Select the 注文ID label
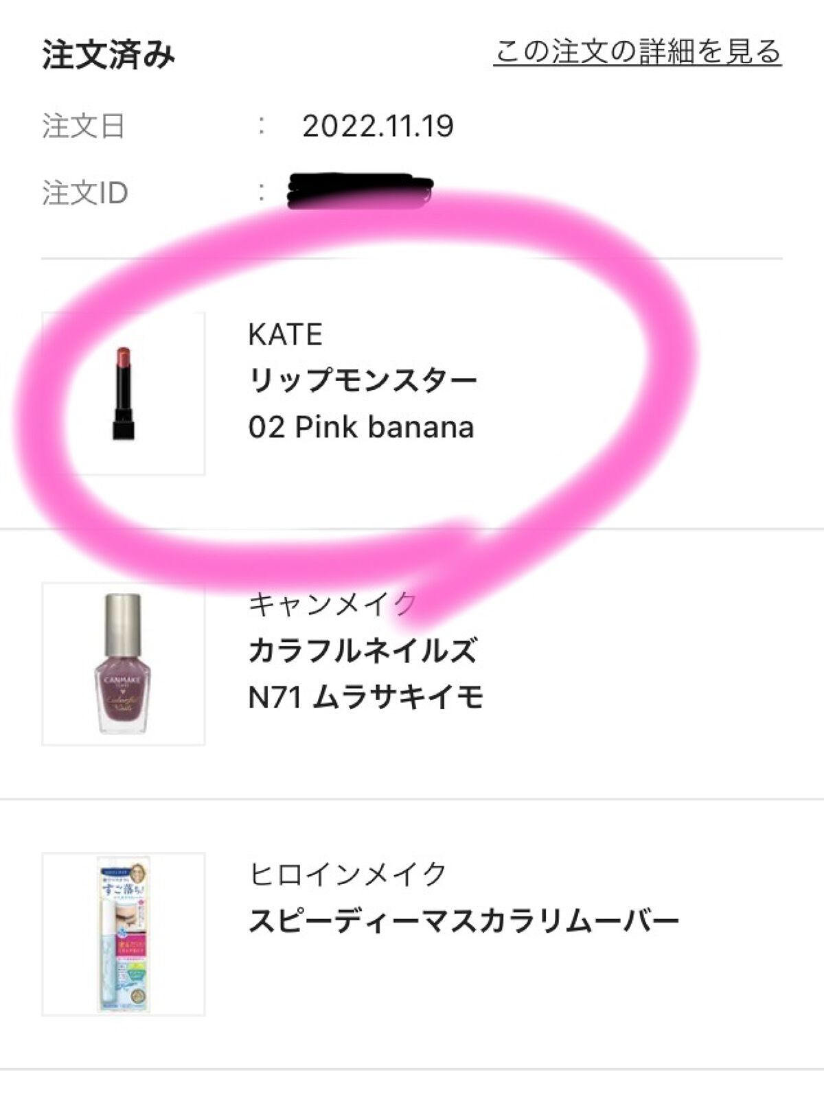824x1099 pixels. [85, 193]
